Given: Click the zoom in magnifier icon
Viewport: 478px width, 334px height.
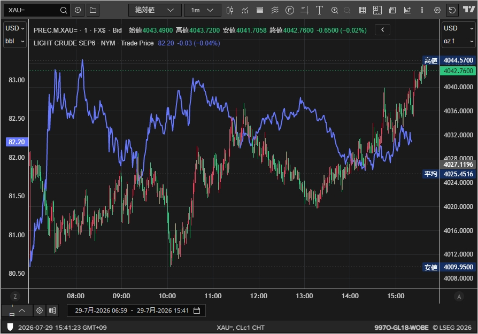Looking at the screenshot, I should point(334,10).
